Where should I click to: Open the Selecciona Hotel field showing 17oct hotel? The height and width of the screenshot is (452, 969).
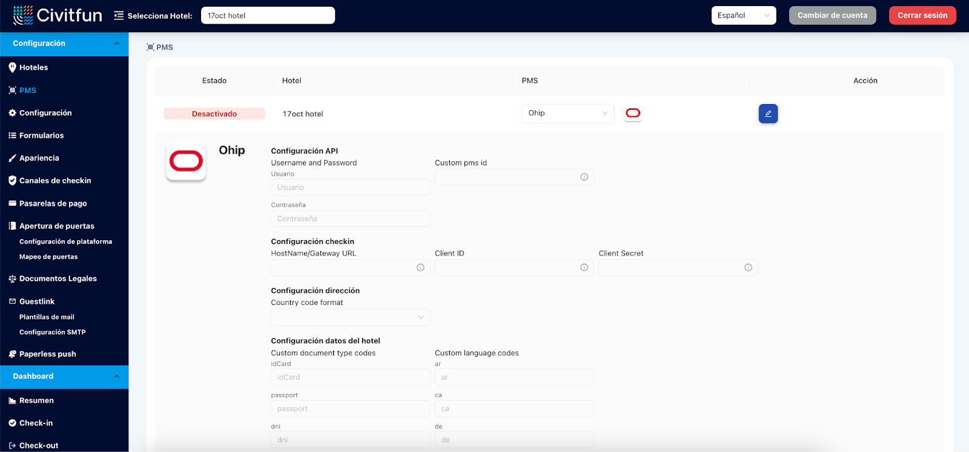pos(268,15)
